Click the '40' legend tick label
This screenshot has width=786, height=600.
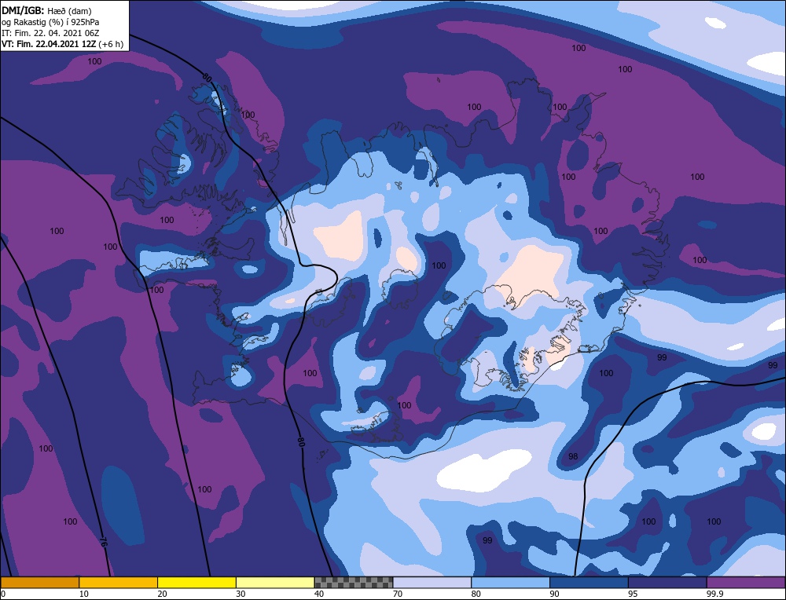pyautogui.click(x=319, y=594)
